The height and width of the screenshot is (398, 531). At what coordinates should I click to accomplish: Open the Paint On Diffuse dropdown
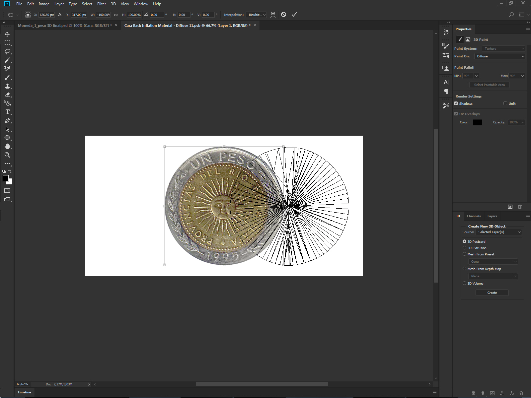pos(500,56)
